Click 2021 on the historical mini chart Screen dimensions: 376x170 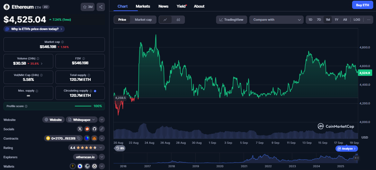[x=244, y=166]
